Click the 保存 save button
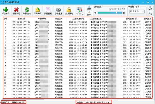 89,8
